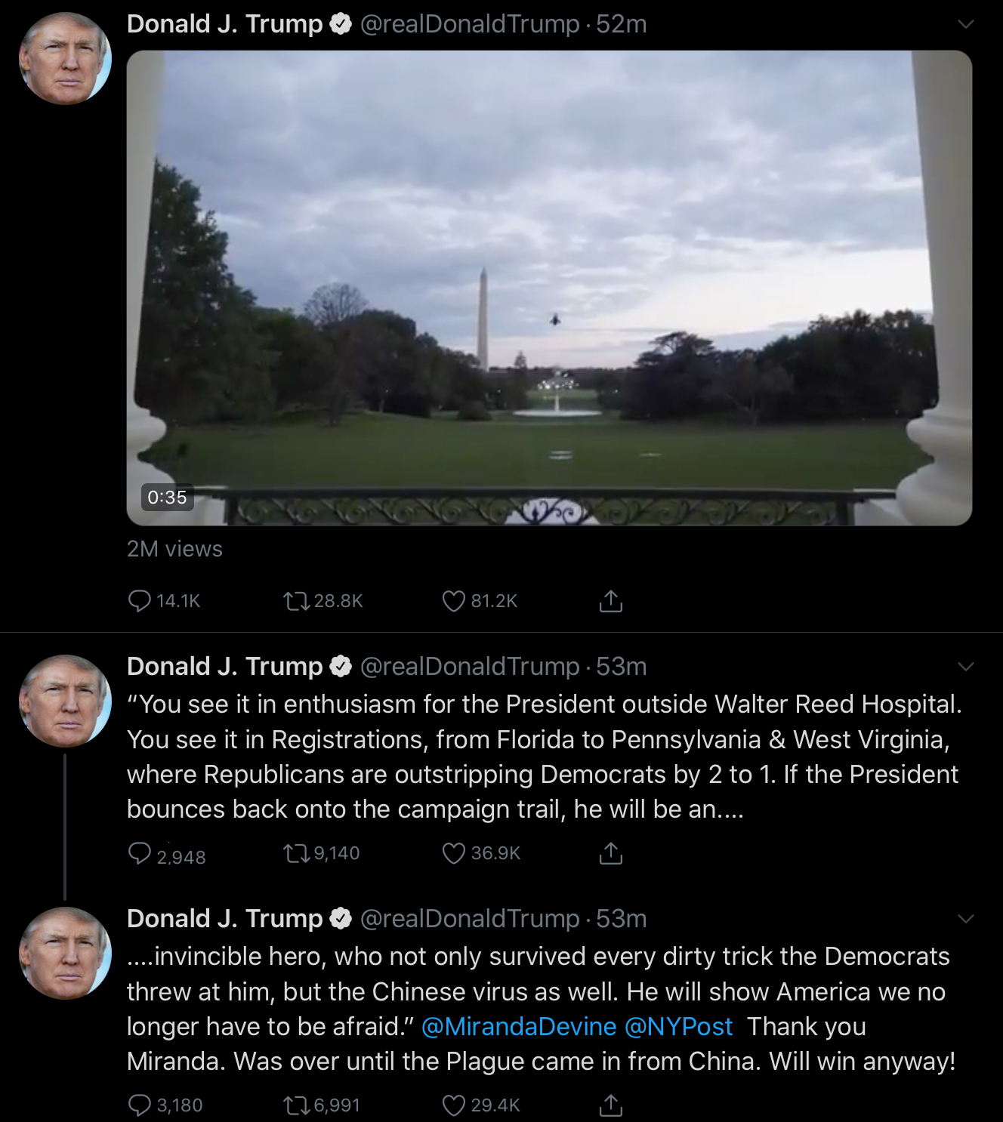The width and height of the screenshot is (1003, 1122).
Task: Open profile picture beside the video tweet
Action: coord(65,58)
